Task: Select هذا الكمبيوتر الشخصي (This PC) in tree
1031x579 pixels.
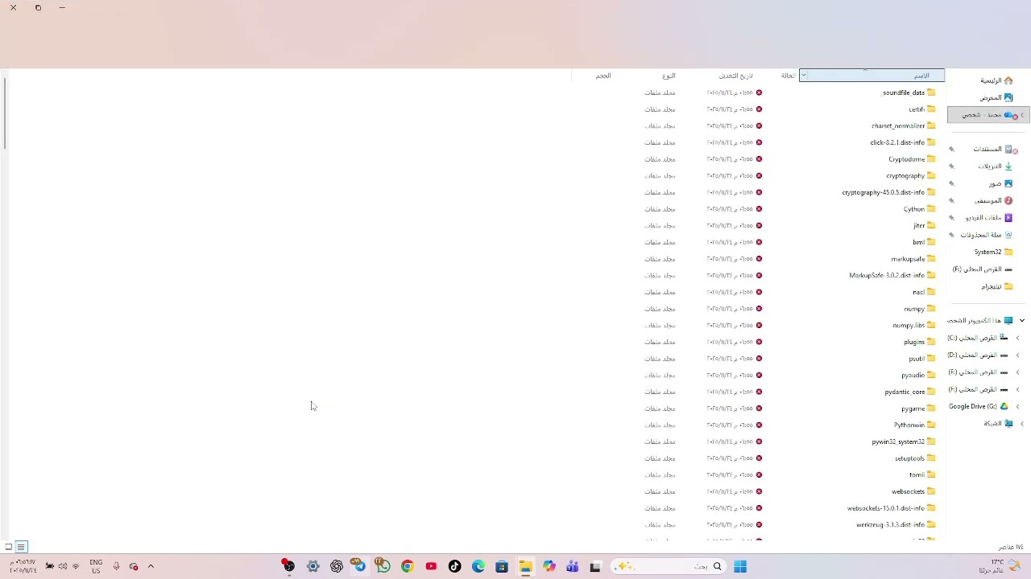Action: [980, 320]
